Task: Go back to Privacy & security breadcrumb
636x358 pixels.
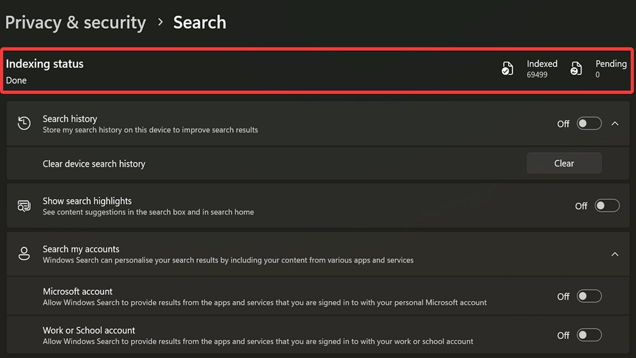Action: click(75, 22)
